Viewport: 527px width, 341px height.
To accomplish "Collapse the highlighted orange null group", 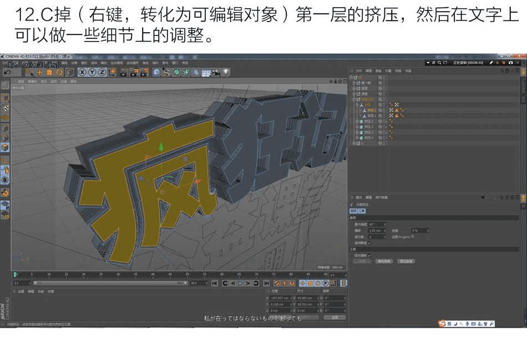I will click(354, 99).
